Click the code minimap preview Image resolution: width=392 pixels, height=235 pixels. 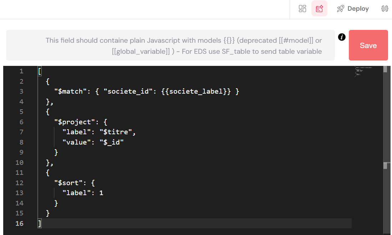coord(364,71)
